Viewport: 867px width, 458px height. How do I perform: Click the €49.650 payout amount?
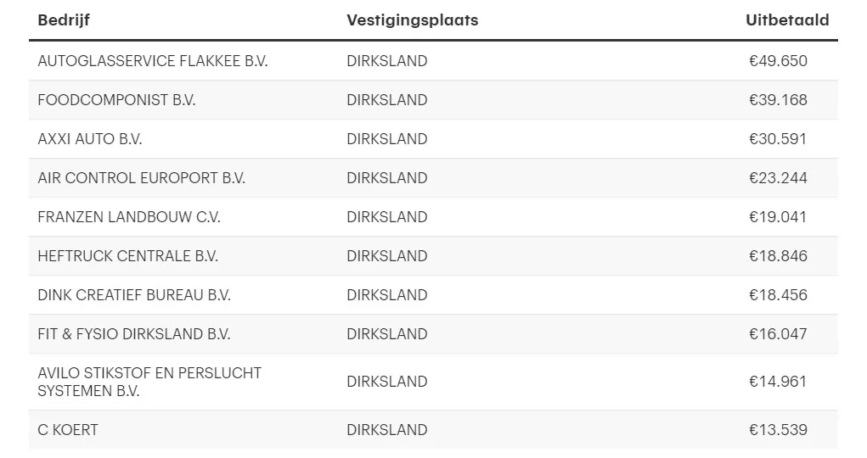coord(778,61)
